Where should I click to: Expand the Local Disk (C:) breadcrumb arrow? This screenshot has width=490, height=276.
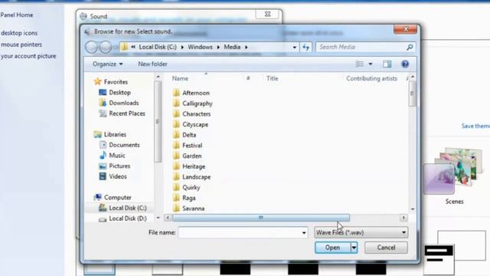point(182,48)
